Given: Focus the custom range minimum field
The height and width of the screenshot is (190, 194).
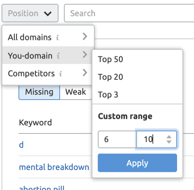Looking at the screenshot, I should click(117, 139).
